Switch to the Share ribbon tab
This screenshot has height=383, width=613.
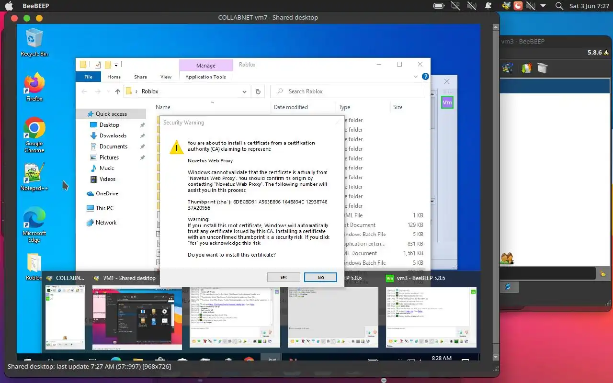tap(140, 77)
